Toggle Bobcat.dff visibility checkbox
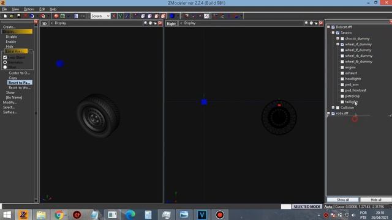Viewport: 392px width, 220px height. (x=333, y=27)
